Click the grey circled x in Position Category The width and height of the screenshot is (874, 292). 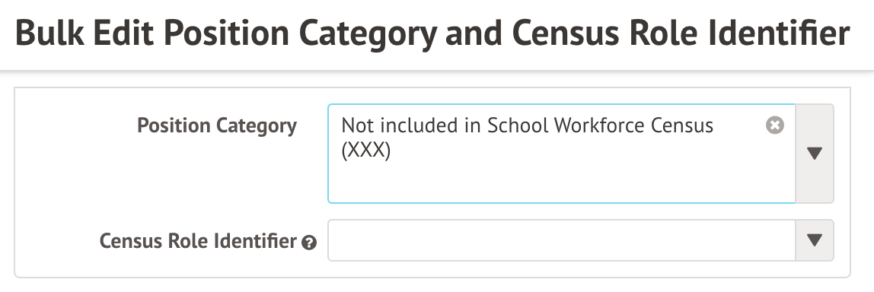pos(775,125)
